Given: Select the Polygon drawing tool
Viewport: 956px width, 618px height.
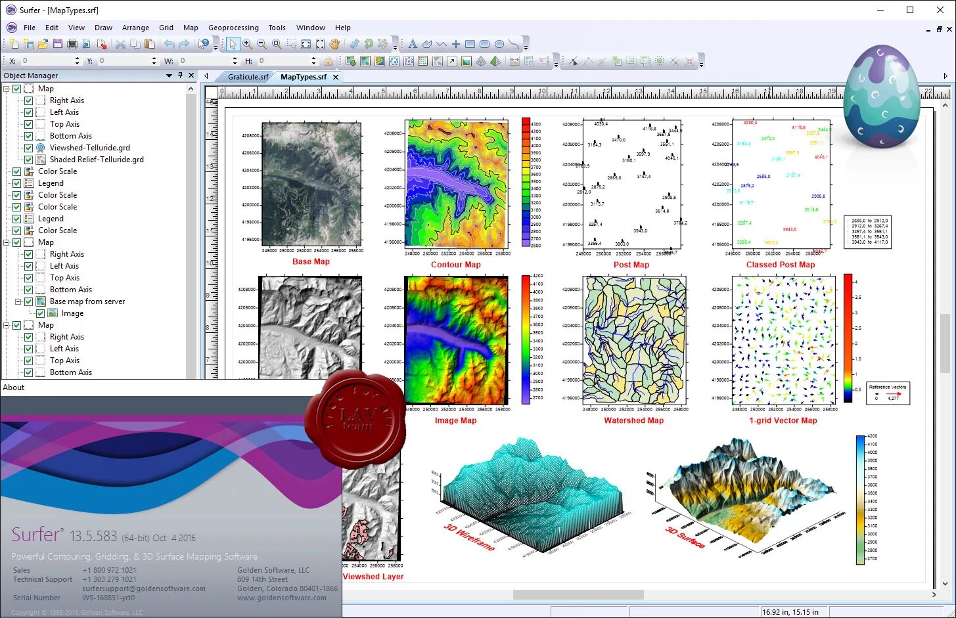Looking at the screenshot, I should point(427,44).
